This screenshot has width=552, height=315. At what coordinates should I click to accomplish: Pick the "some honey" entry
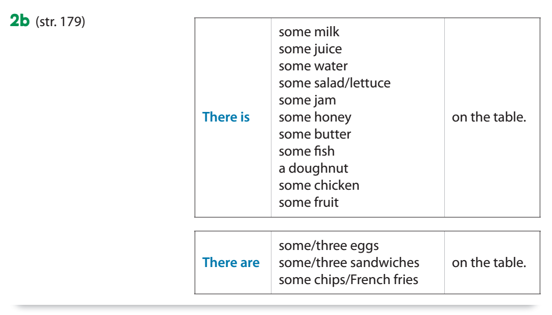315,117
